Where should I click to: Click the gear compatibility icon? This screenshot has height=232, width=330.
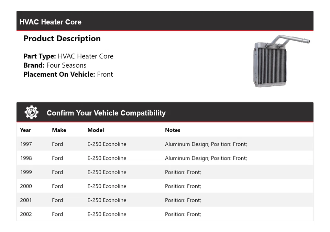click(x=31, y=113)
